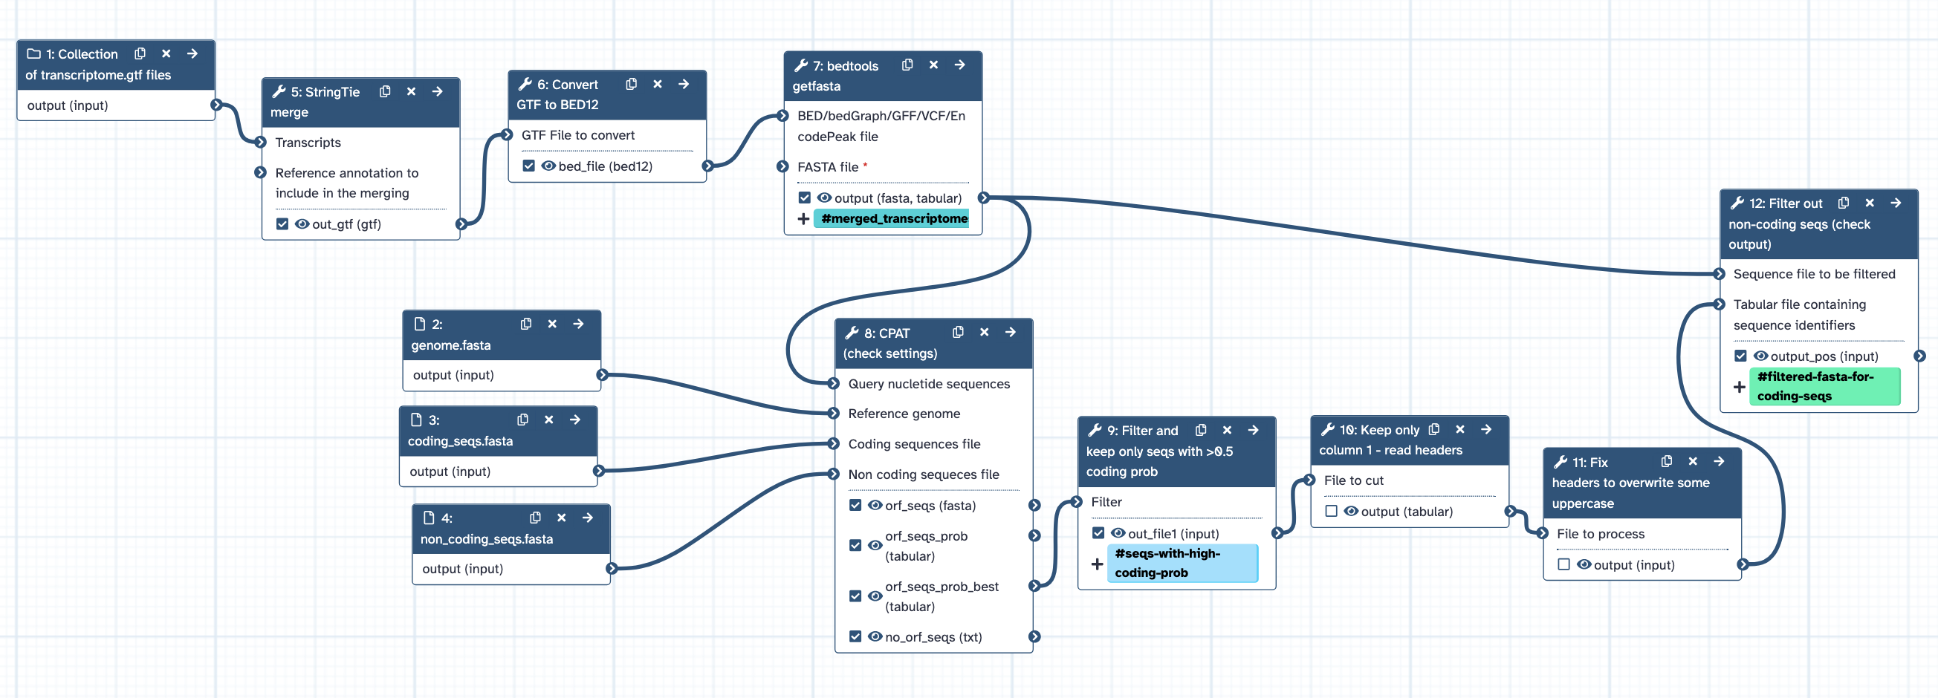The height and width of the screenshot is (698, 1938).
Task: Add a tag to bedtools getfasta output
Action: pyautogui.click(x=803, y=219)
